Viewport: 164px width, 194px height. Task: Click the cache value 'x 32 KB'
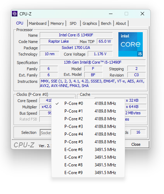(x=132, y=100)
